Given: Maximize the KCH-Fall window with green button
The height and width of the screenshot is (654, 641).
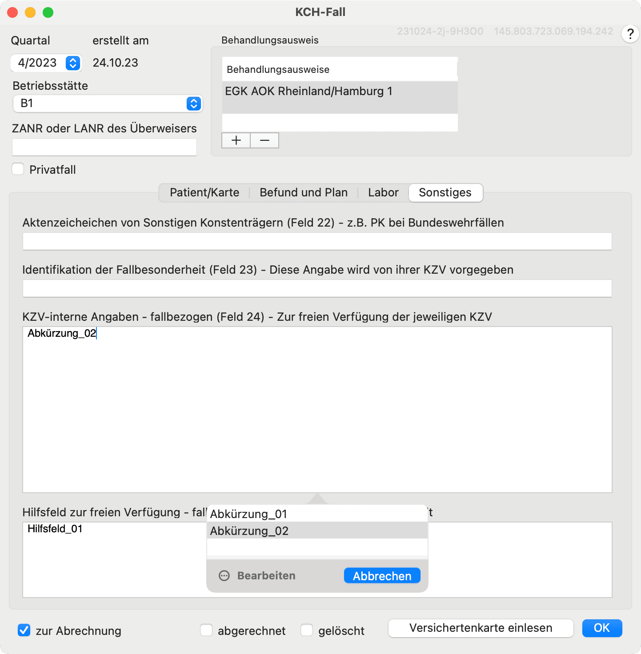Looking at the screenshot, I should [x=48, y=12].
